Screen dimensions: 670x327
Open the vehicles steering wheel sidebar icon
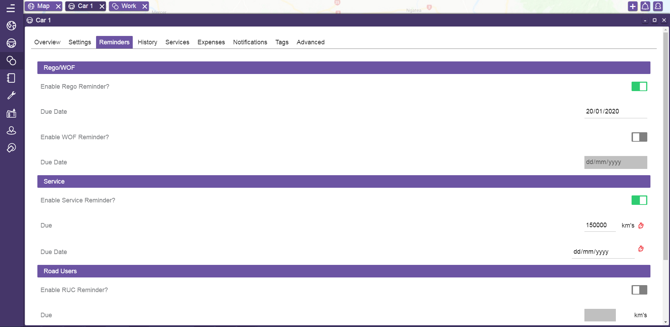(11, 43)
